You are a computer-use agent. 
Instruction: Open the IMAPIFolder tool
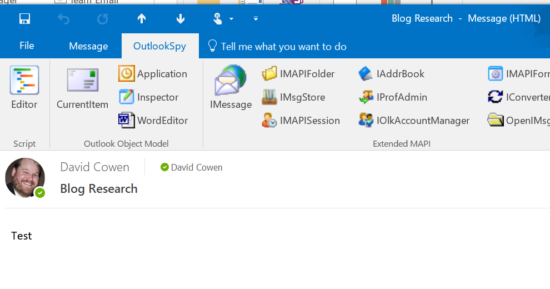298,74
